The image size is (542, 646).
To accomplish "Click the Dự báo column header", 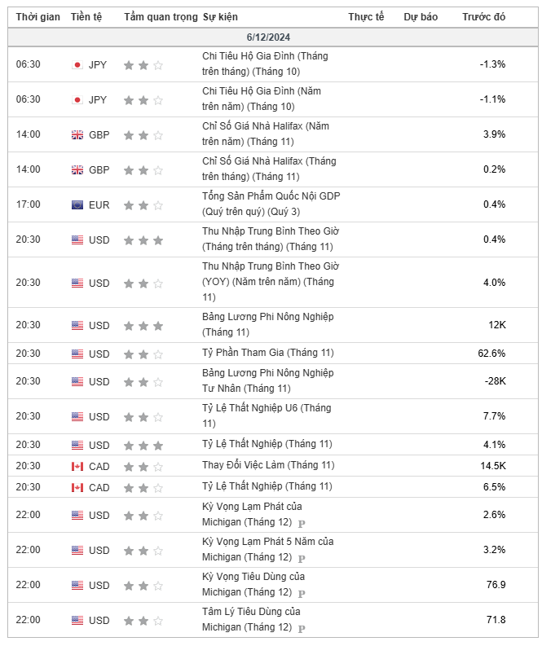I will coord(421,17).
